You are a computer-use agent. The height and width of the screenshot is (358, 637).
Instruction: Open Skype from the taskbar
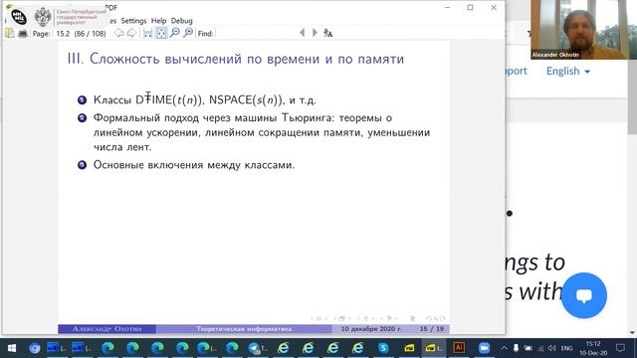383,348
